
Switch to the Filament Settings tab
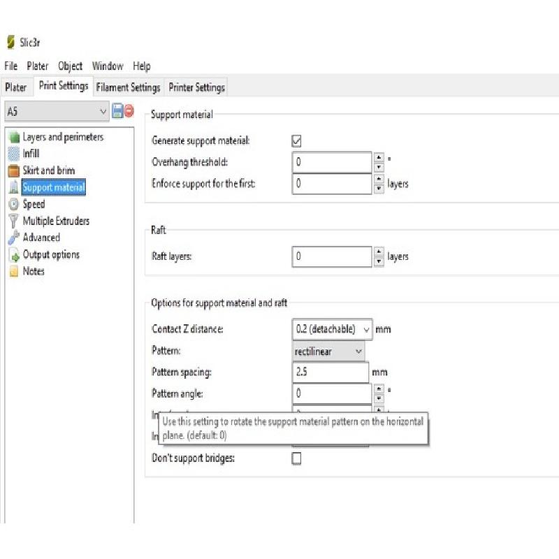[128, 87]
